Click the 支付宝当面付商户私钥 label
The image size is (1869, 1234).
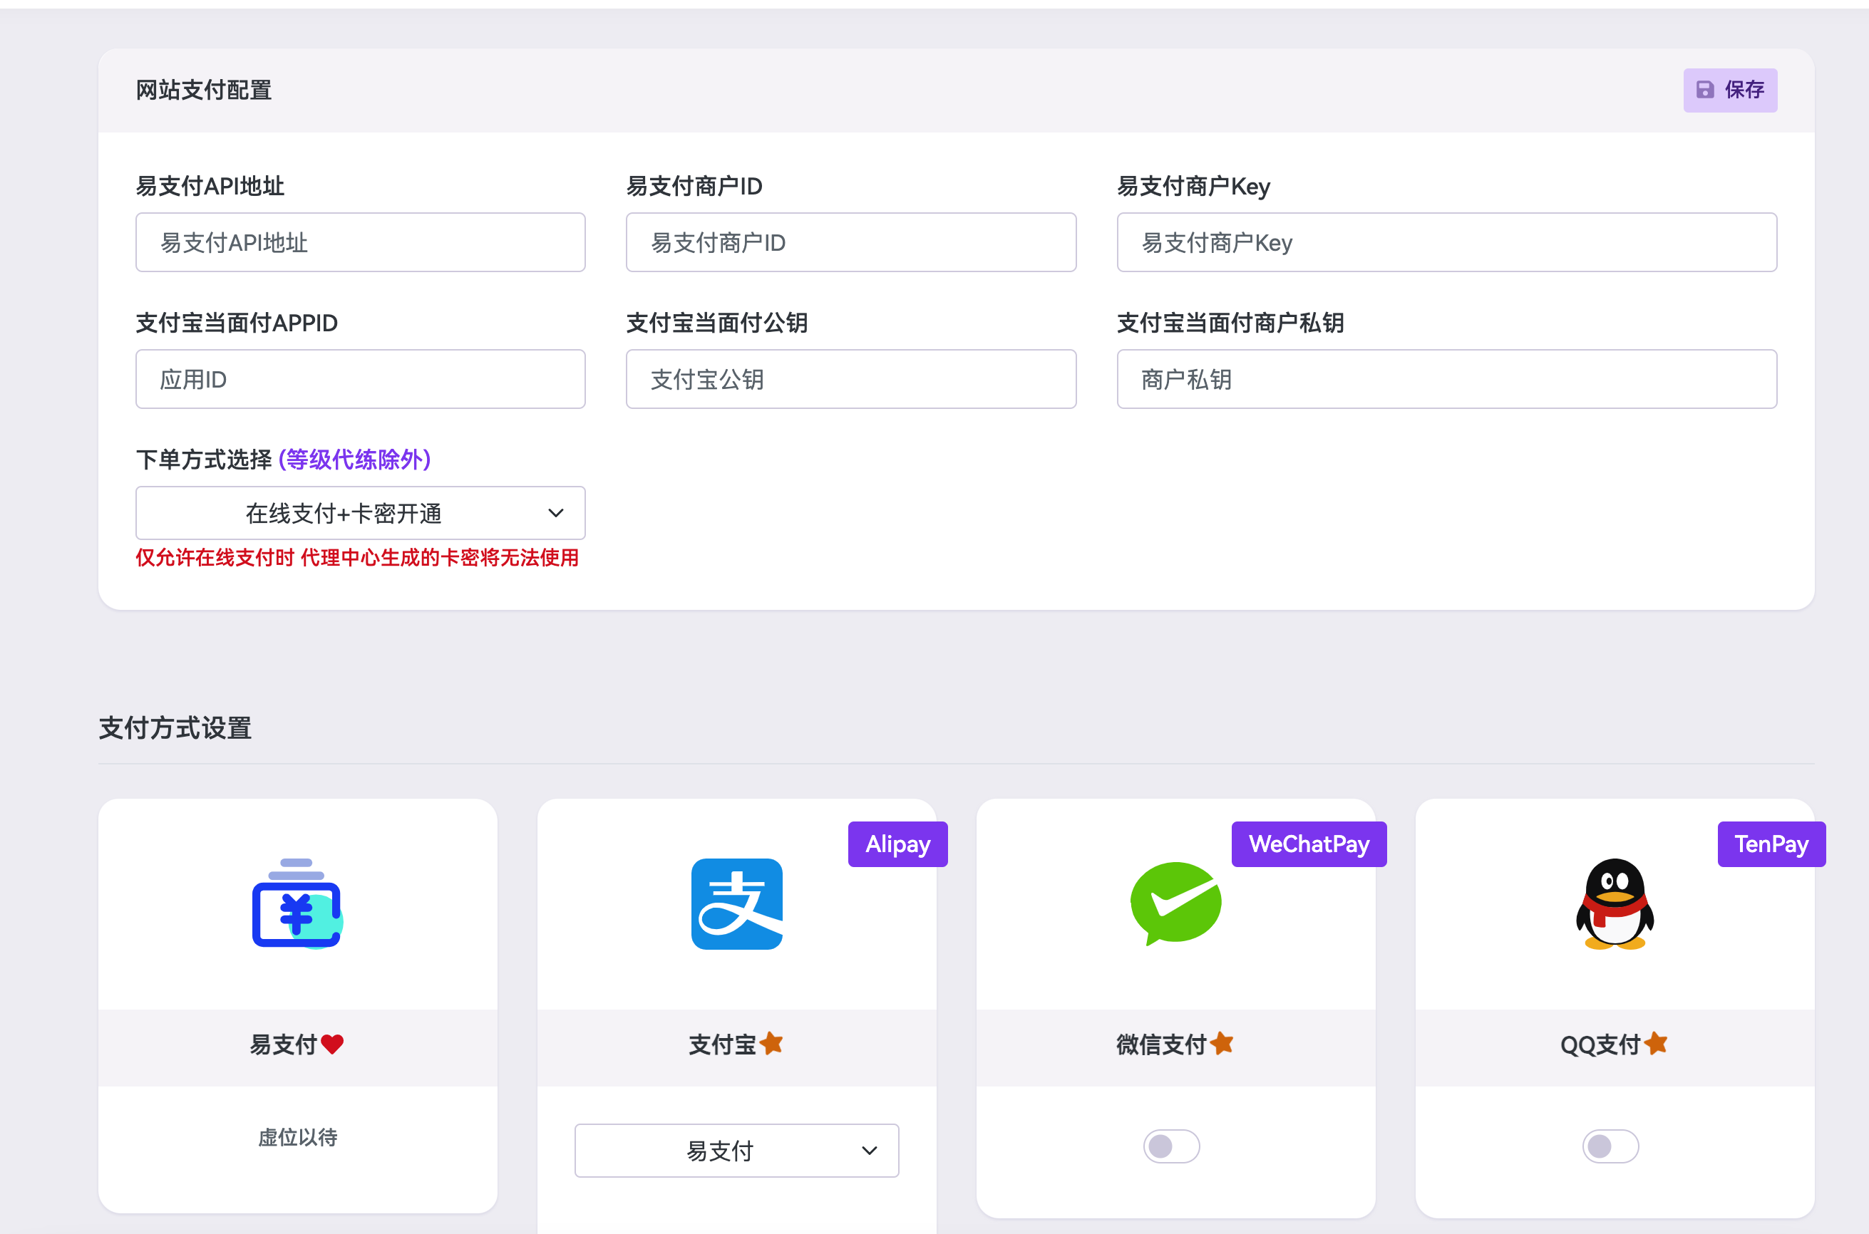coord(1230,323)
